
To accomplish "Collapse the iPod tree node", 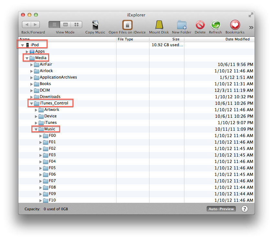I will (x=22, y=45).
